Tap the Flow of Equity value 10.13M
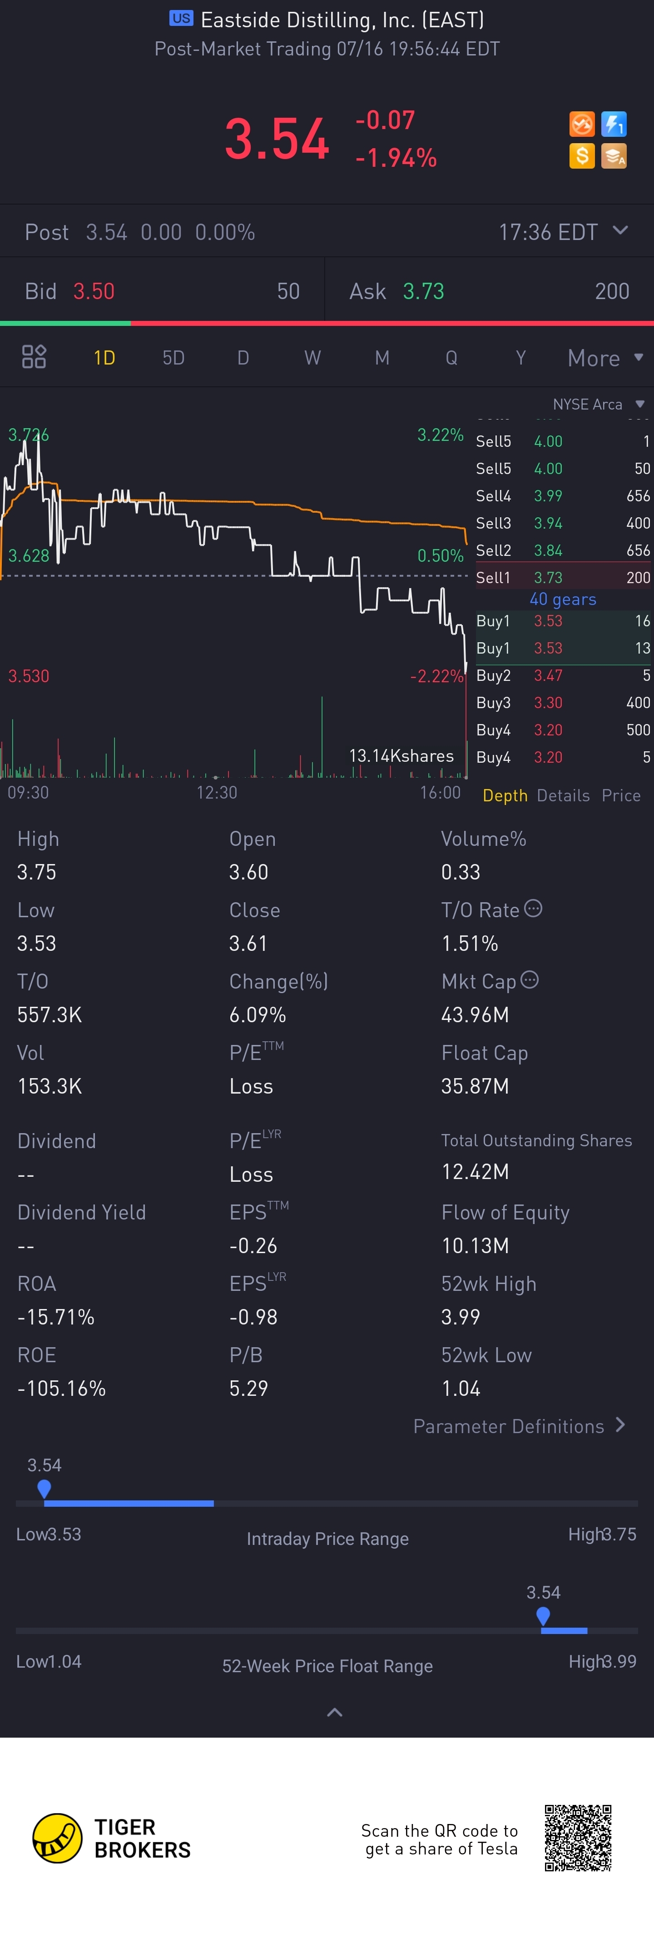This screenshot has height=1939, width=654. [x=475, y=1246]
